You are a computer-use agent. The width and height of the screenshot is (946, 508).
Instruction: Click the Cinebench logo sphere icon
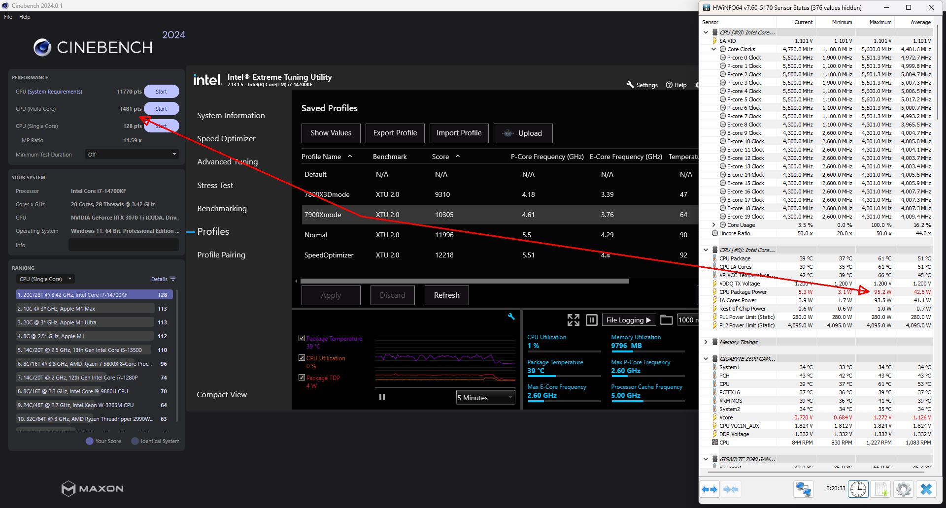(x=42, y=47)
